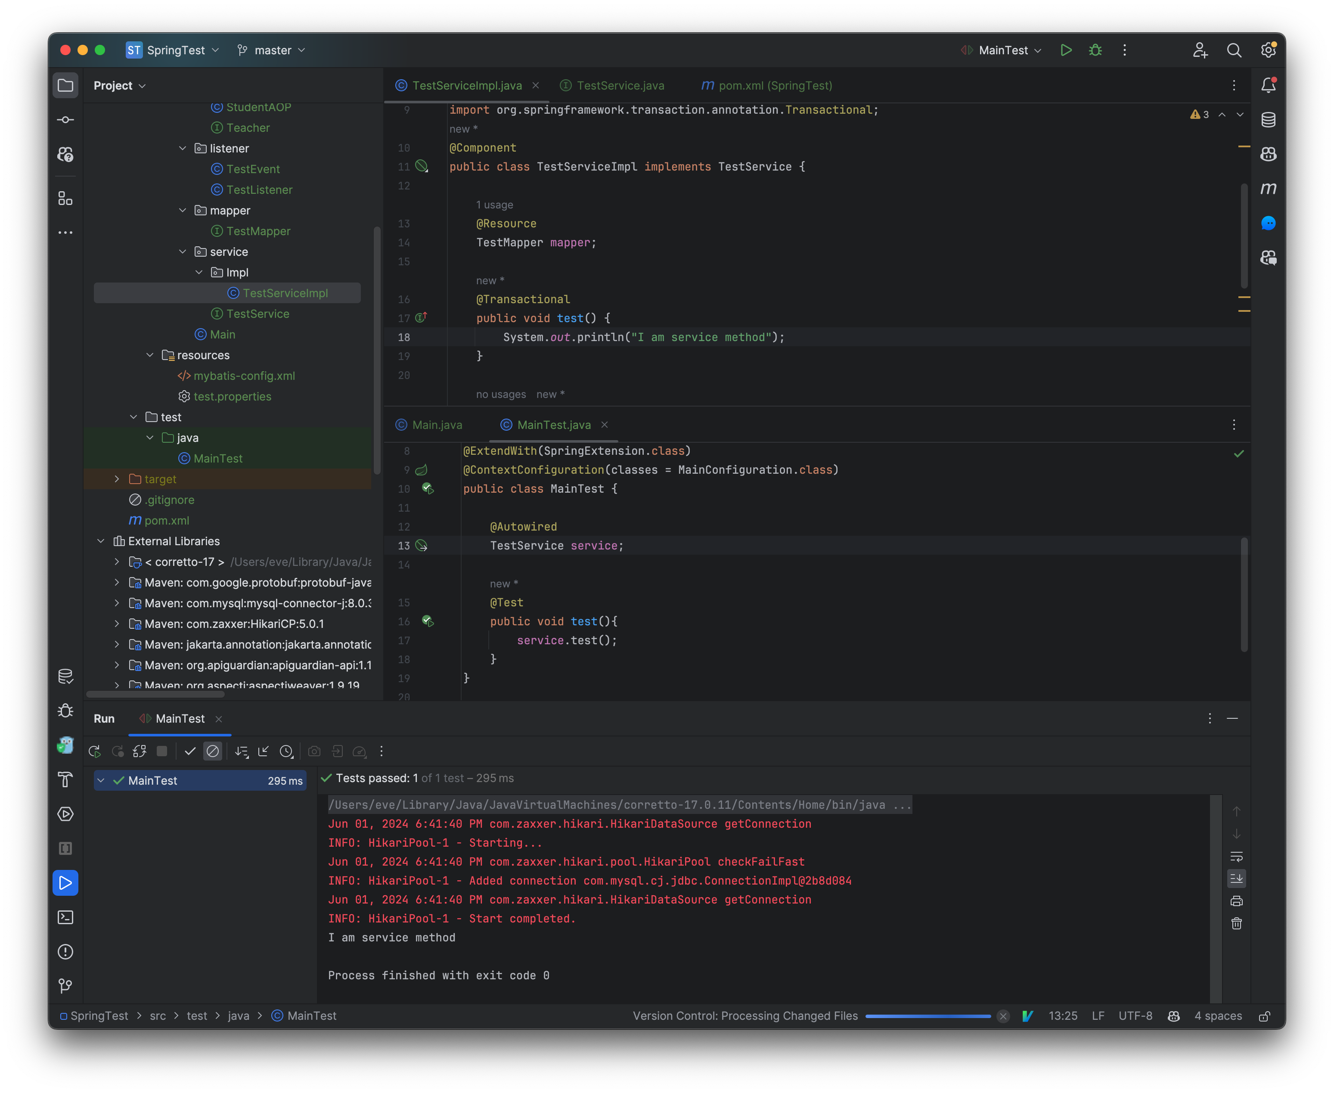This screenshot has height=1093, width=1334.
Task: Disable the Show Ignored tests filter
Action: pos(213,751)
